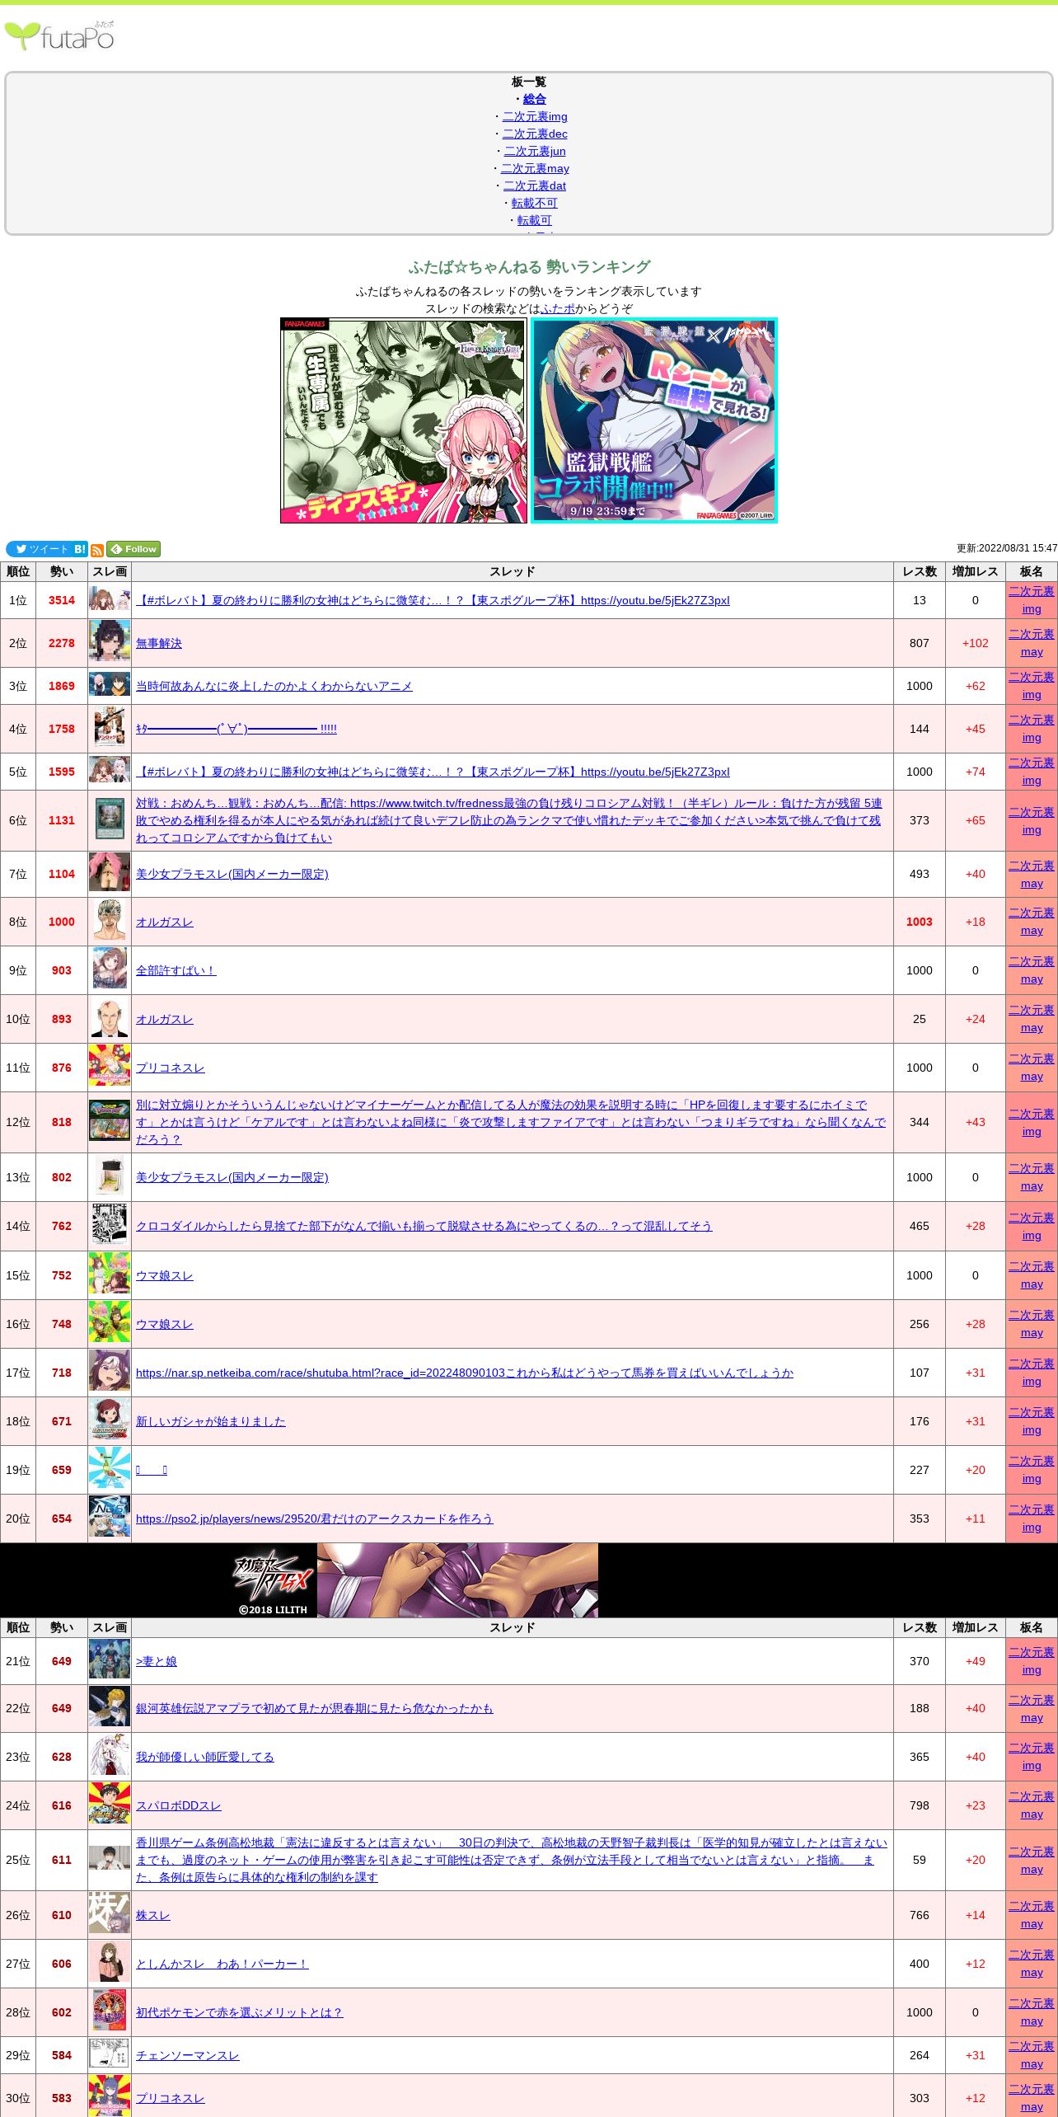Image resolution: width=1058 pixels, height=2117 pixels.
Task: Click 二次元裏may board cell for rank 2
Action: pos(1032,643)
